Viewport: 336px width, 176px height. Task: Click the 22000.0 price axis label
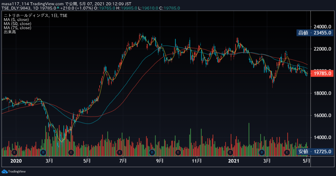point(322,49)
